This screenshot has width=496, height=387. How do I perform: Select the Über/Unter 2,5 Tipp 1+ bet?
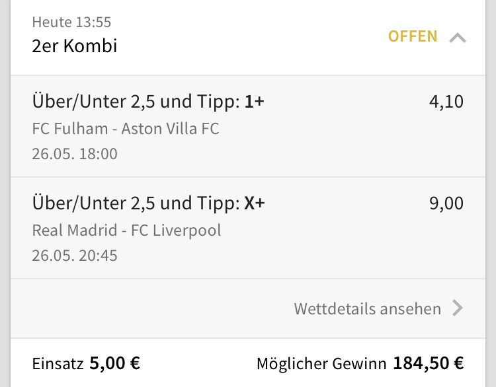tap(149, 102)
